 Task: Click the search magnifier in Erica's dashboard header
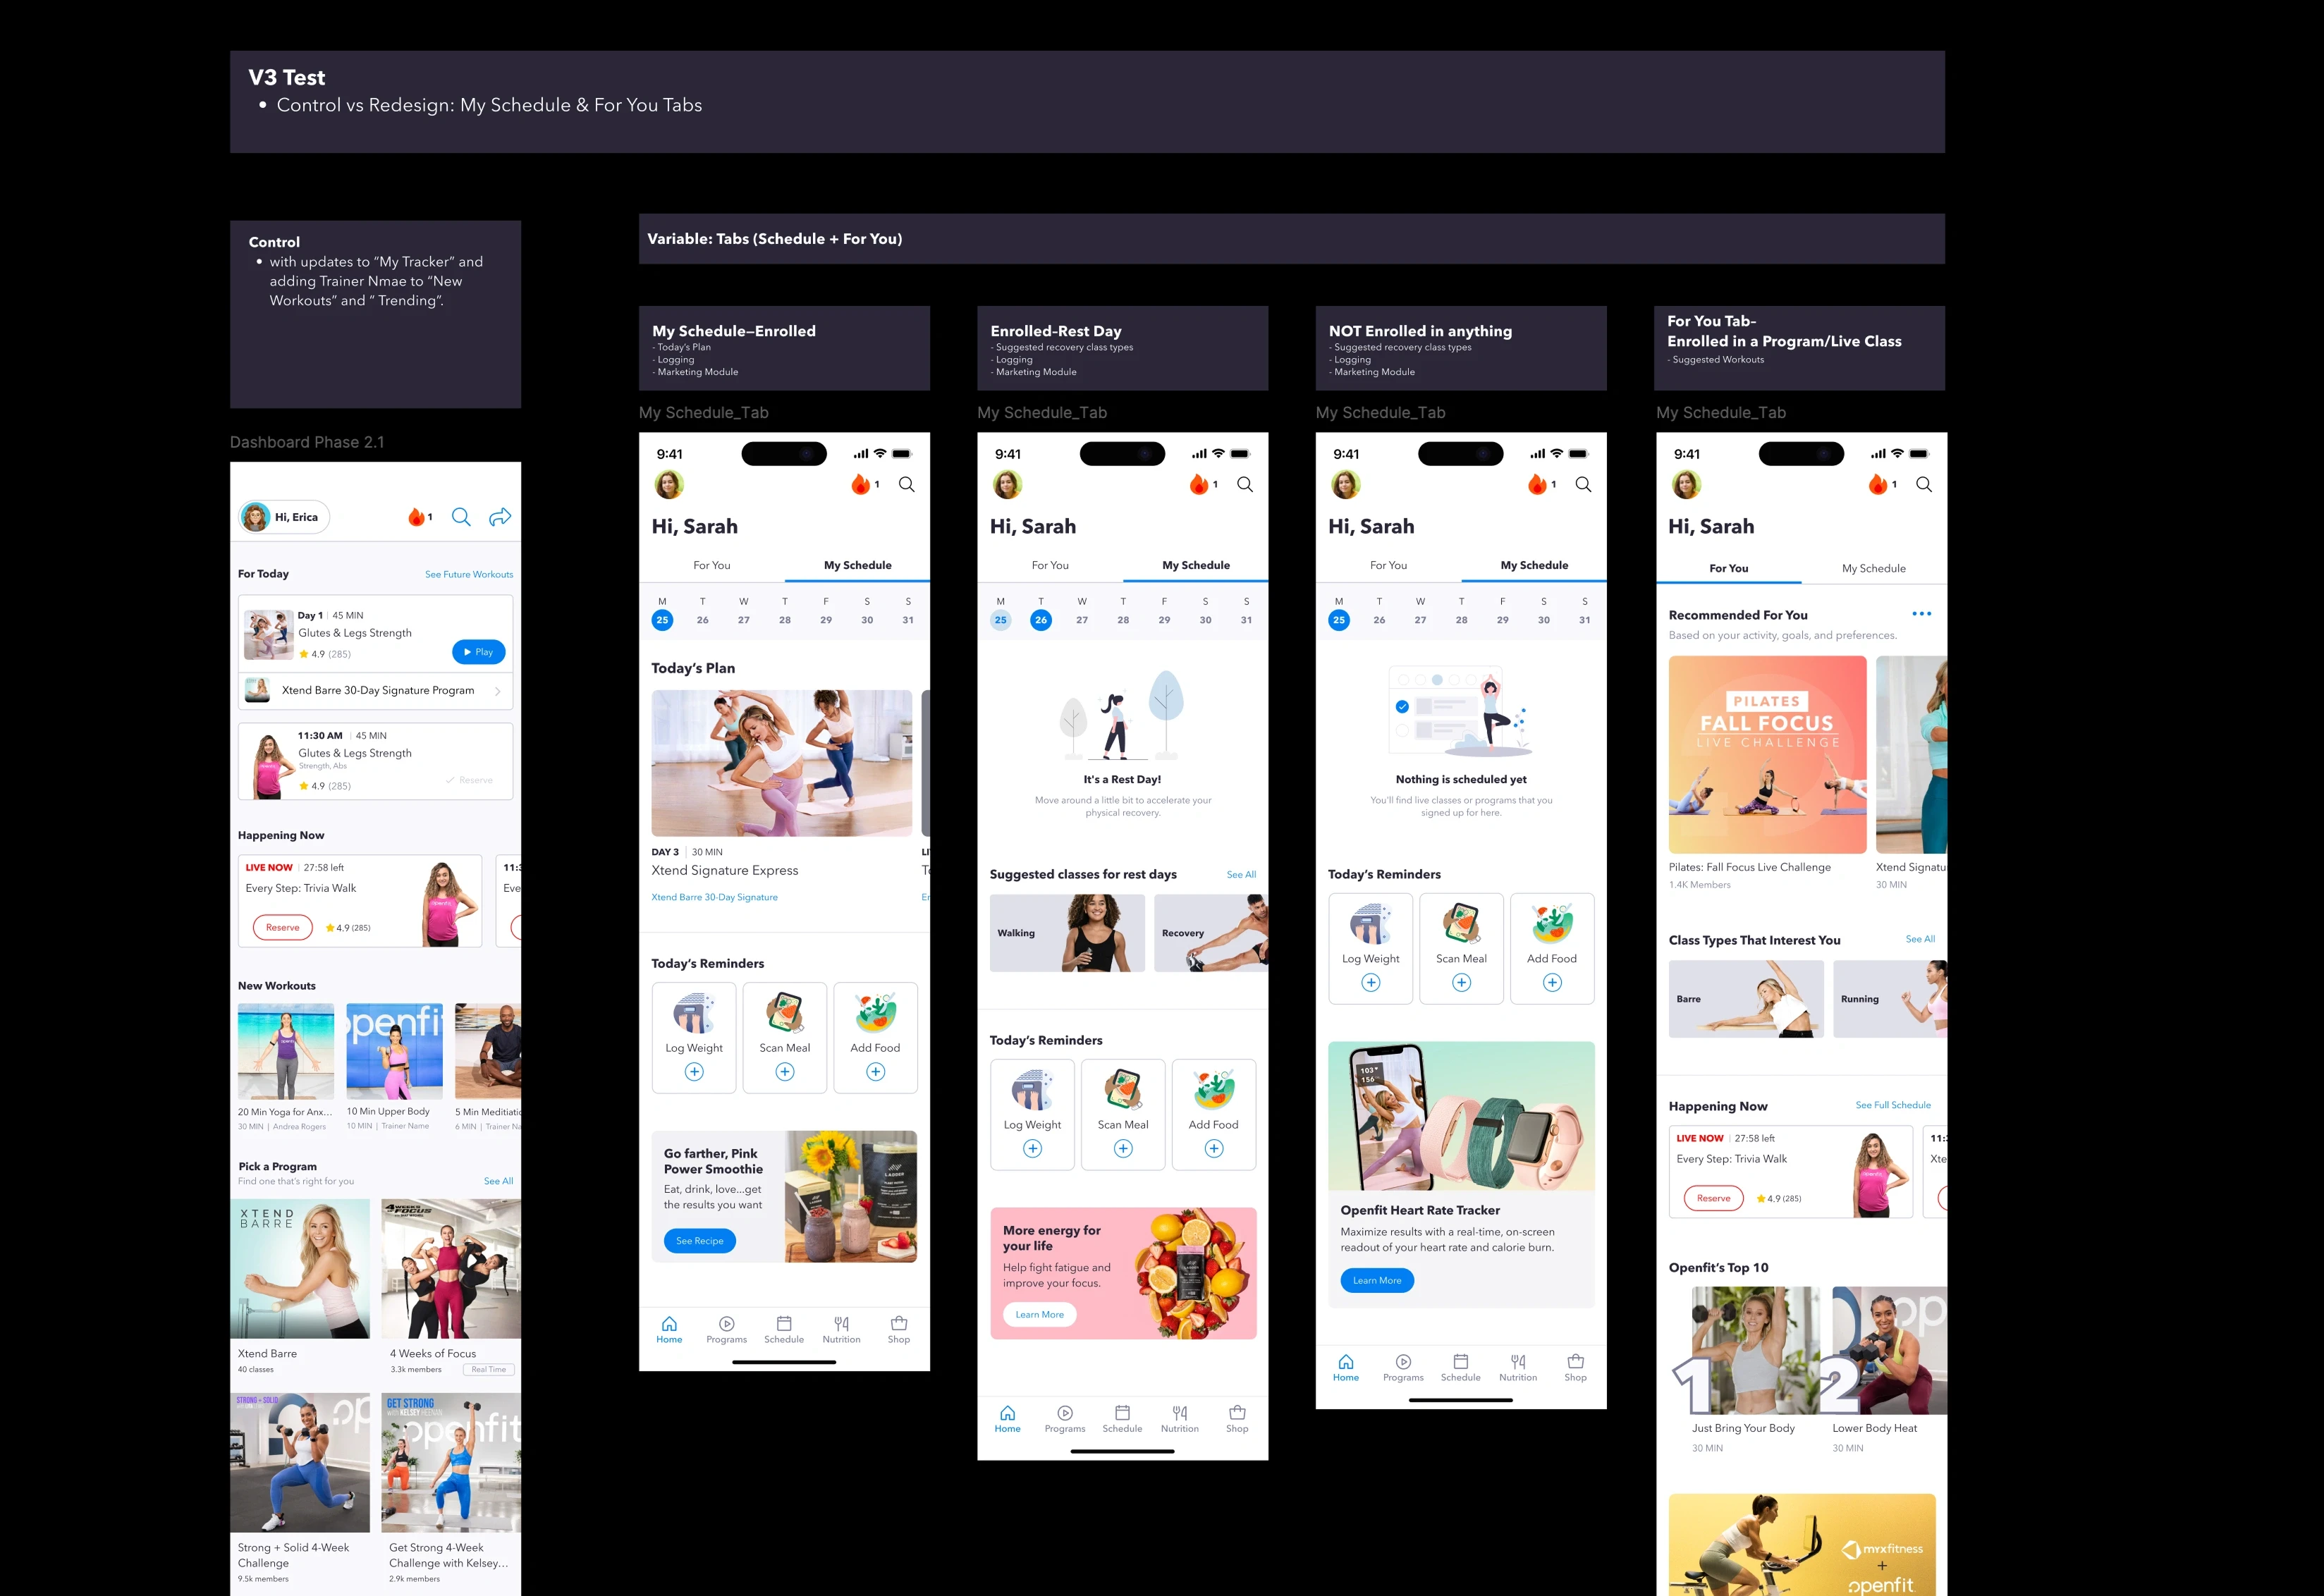pyautogui.click(x=461, y=517)
